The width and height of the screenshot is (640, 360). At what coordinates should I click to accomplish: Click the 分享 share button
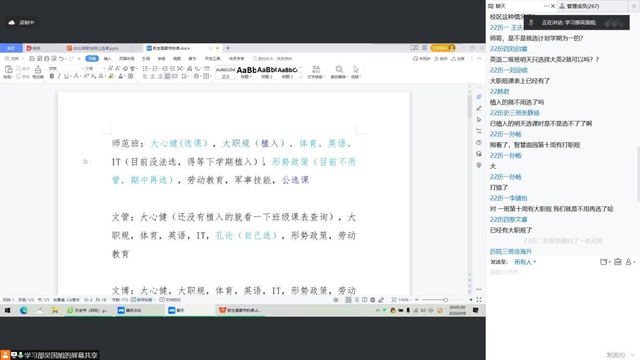click(458, 59)
